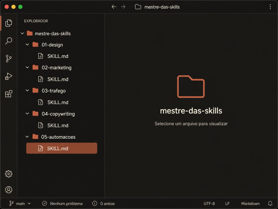The image size is (278, 209).
Task: Collapse the 01-design folder chevron
Action: tap(27, 44)
